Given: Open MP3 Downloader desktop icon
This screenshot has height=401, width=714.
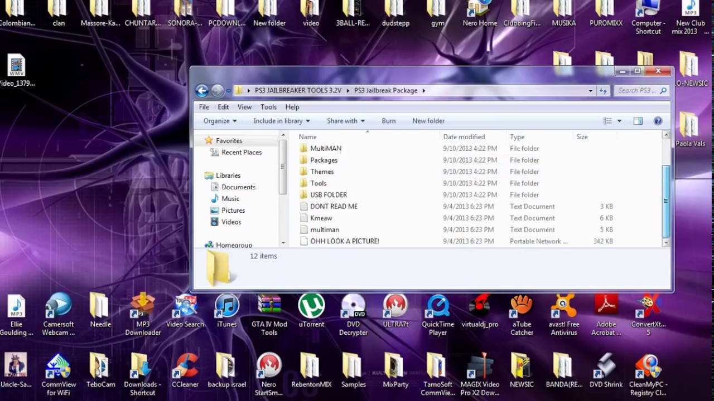Looking at the screenshot, I should click(x=143, y=316).
